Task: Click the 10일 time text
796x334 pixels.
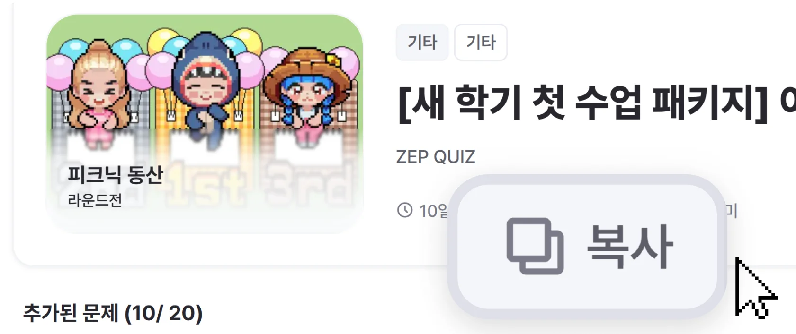Action: pos(433,211)
